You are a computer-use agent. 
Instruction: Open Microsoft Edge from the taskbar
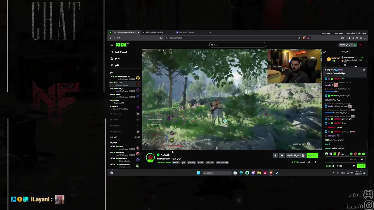click(241, 173)
